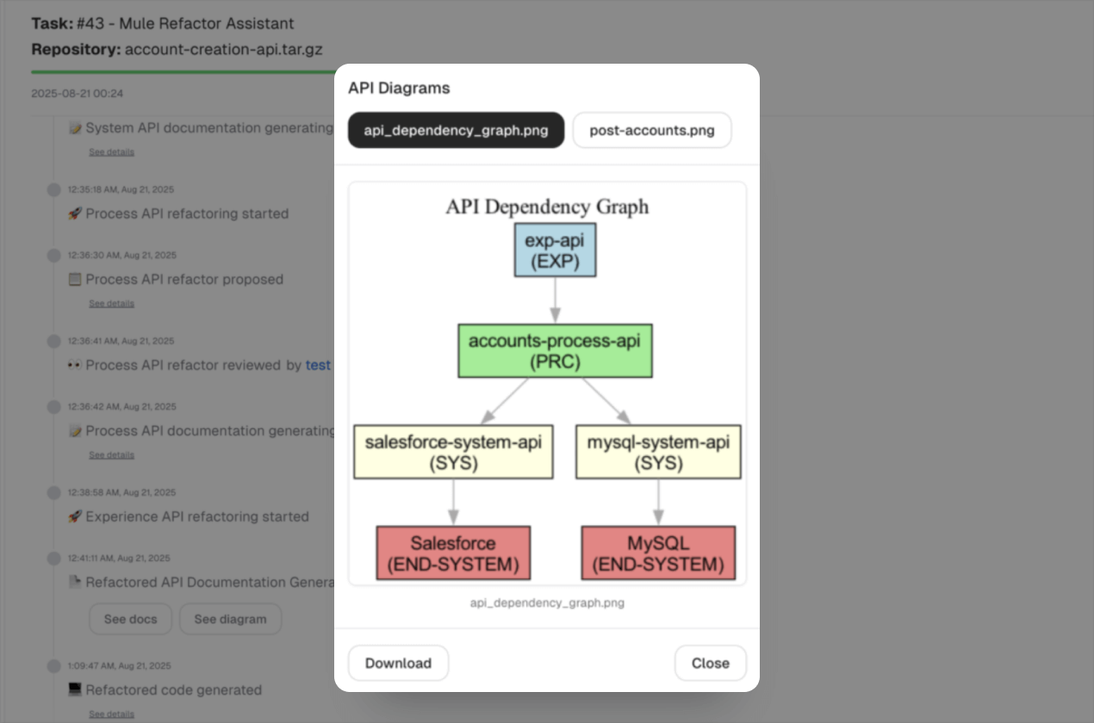Click 'See diagram' button in background timeline
1094x723 pixels.
click(x=230, y=619)
